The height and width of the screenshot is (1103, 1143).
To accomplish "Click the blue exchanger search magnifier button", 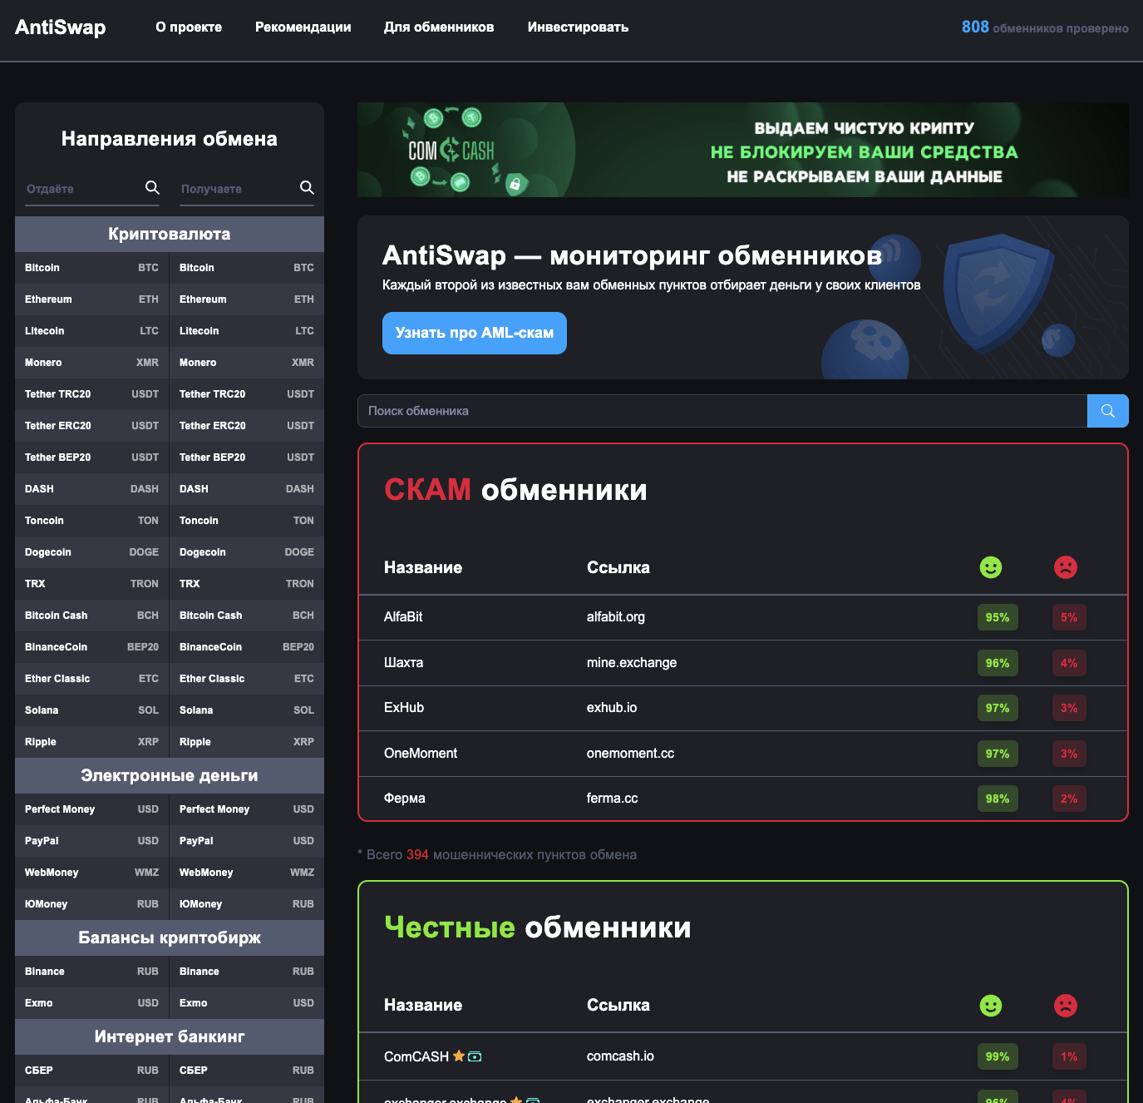I will click(x=1107, y=411).
